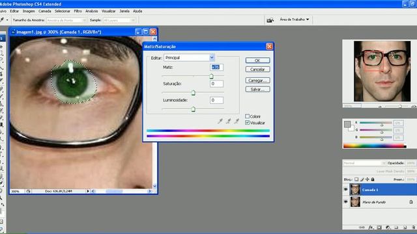
Task: Open the Ajuda menu
Action: [x=137, y=11]
